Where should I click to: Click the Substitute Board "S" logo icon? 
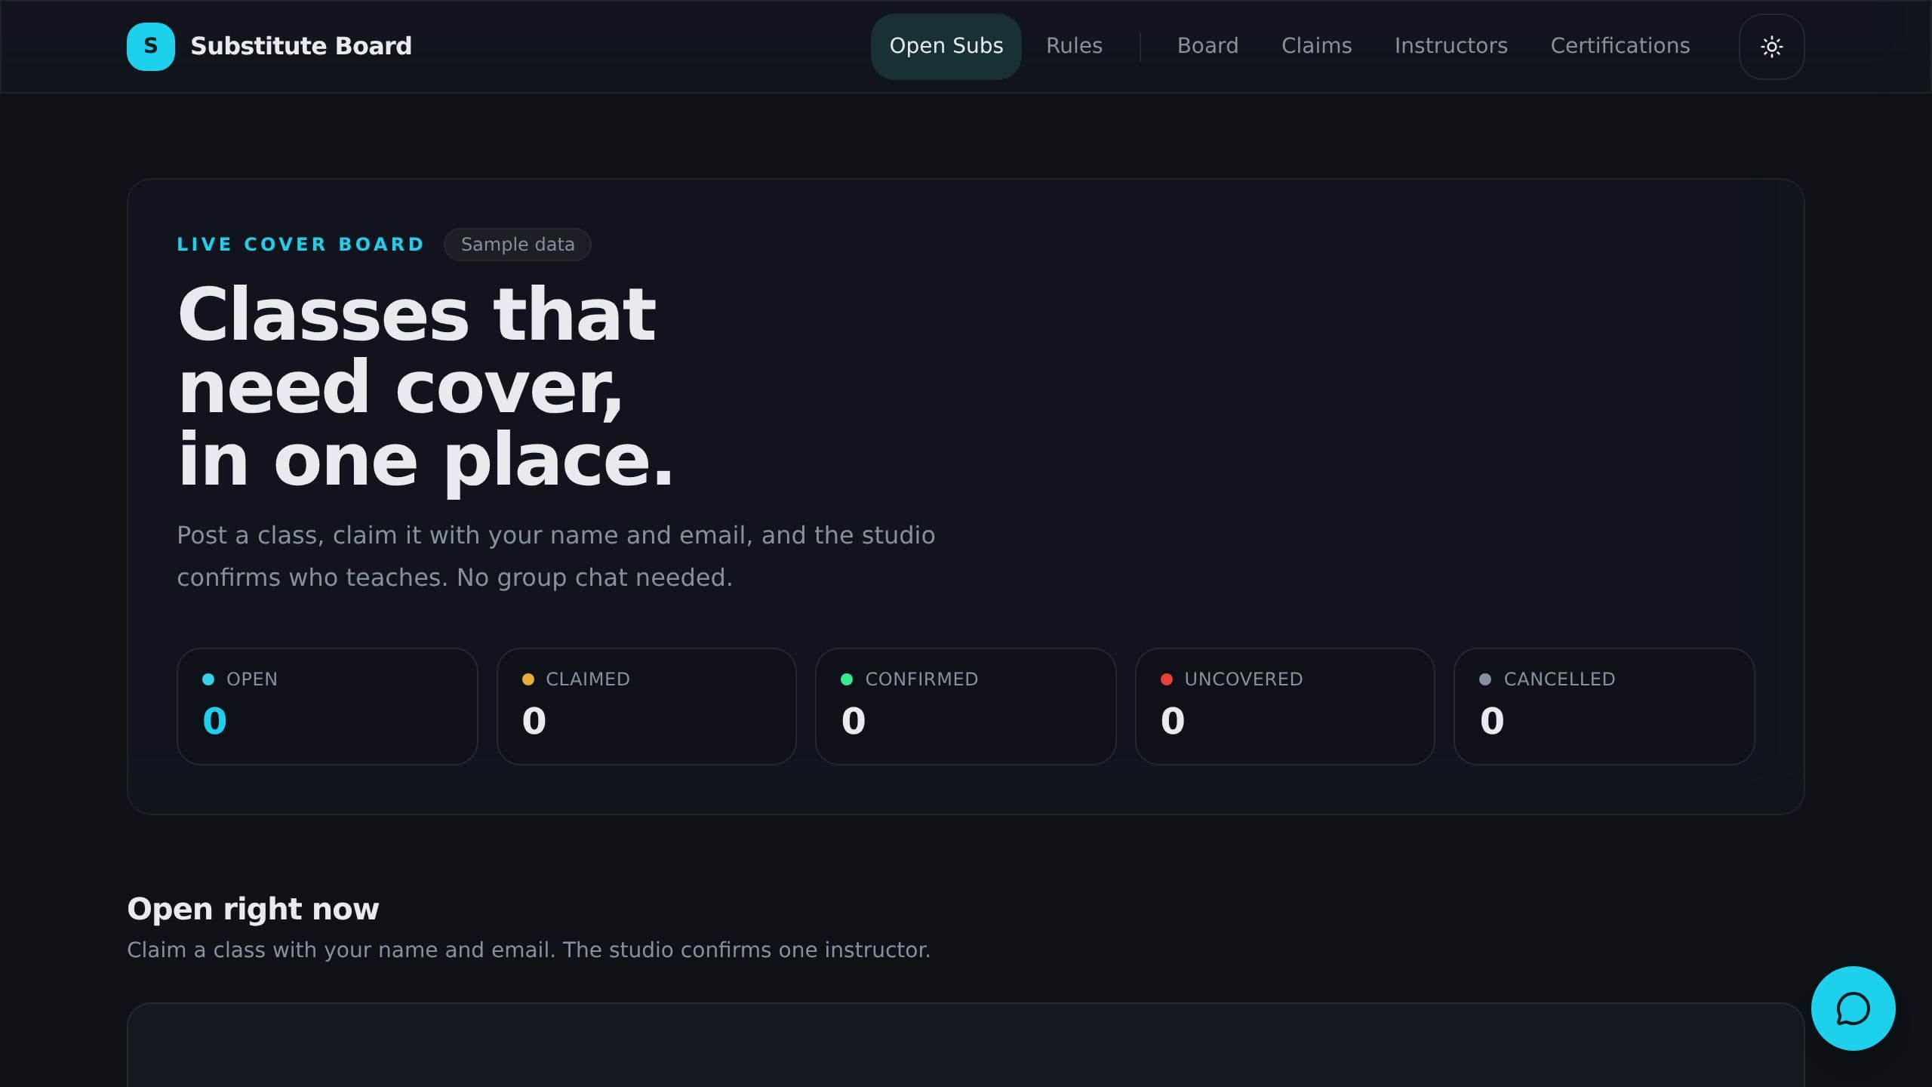click(151, 47)
